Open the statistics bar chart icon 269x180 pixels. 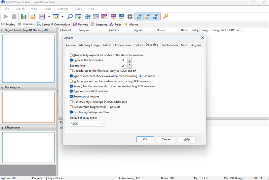pos(24,16)
